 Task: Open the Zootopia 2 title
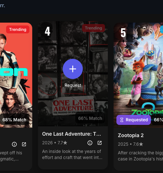131,135
